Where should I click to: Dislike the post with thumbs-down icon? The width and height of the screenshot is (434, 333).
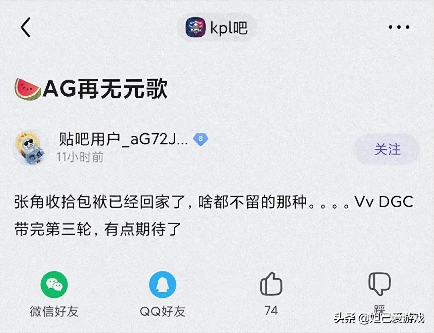coord(380,284)
